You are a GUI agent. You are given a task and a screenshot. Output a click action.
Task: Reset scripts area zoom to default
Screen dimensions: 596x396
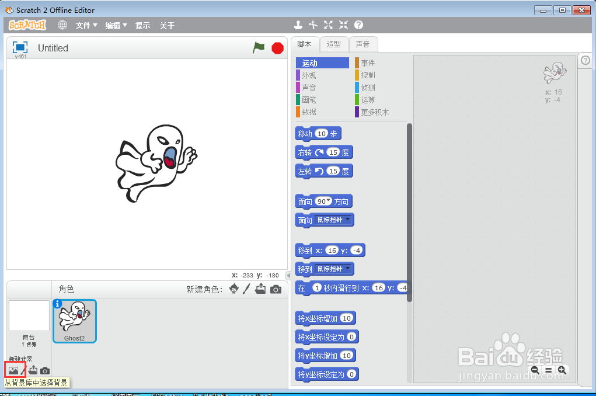549,370
